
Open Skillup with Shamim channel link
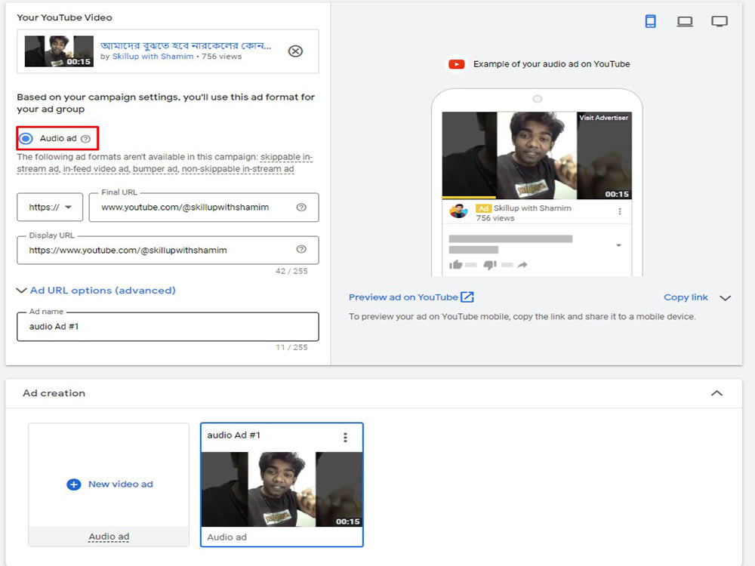(153, 57)
